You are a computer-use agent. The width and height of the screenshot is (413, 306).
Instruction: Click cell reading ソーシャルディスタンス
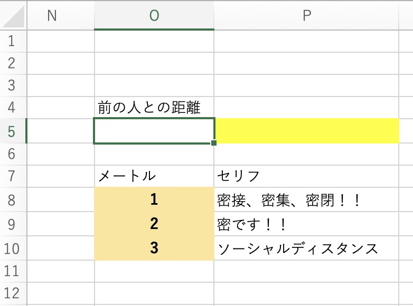coord(307,248)
